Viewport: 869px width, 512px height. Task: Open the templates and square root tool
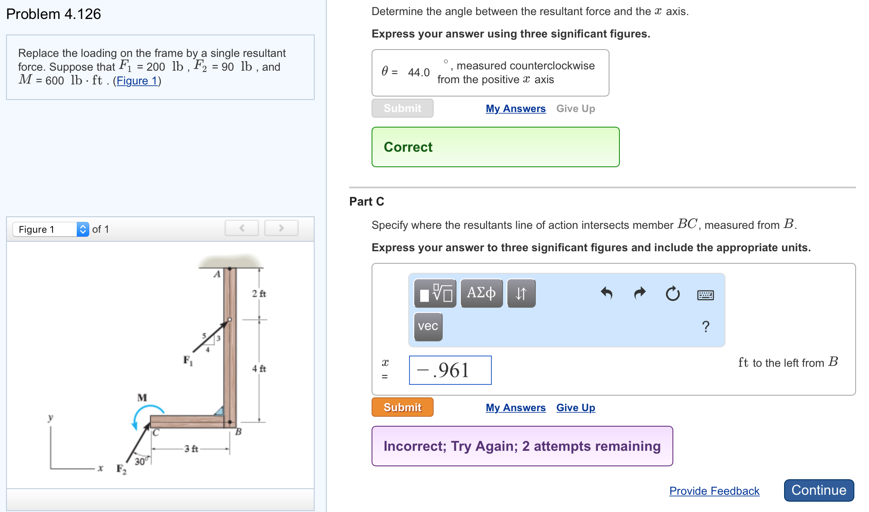click(x=435, y=293)
